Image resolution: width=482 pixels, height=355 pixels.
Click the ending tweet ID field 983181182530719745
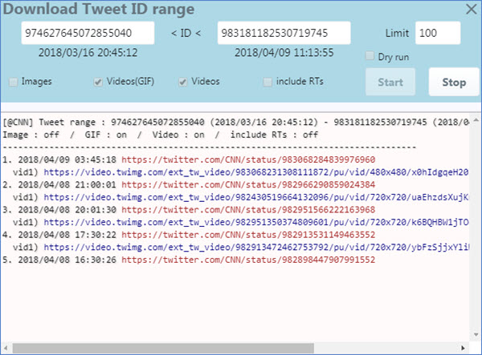coord(284,33)
